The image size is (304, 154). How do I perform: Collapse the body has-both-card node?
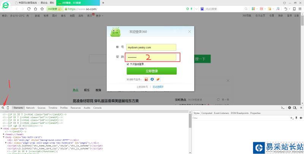[4, 137]
